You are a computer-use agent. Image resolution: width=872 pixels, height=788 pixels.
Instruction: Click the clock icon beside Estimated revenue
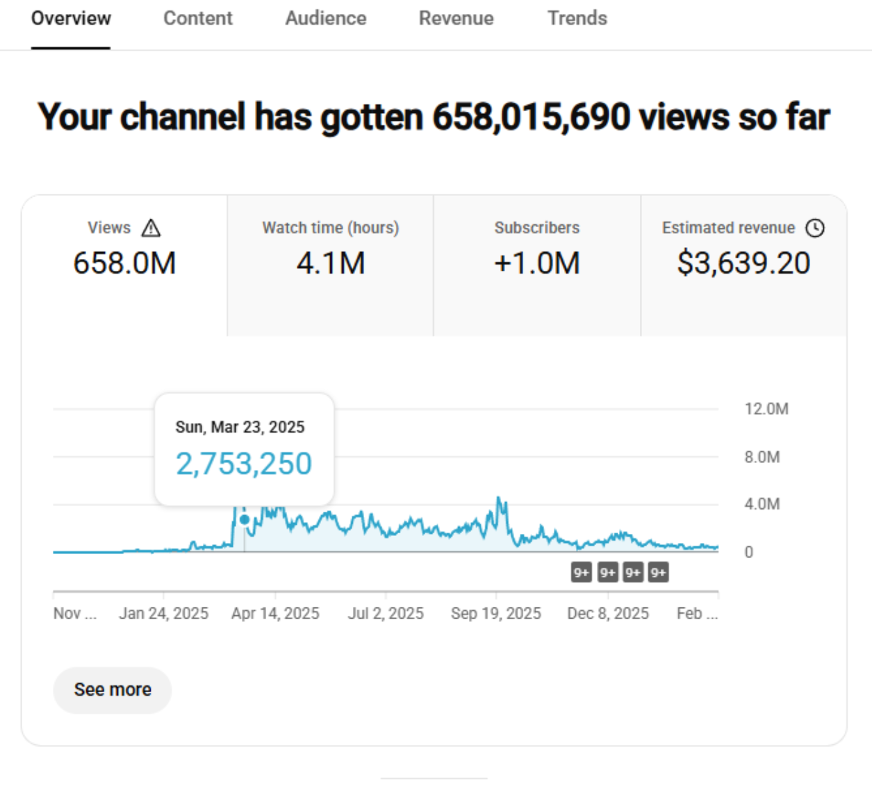(815, 228)
